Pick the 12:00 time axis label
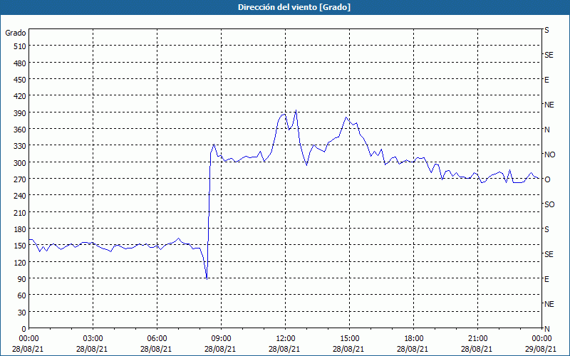 (286, 339)
